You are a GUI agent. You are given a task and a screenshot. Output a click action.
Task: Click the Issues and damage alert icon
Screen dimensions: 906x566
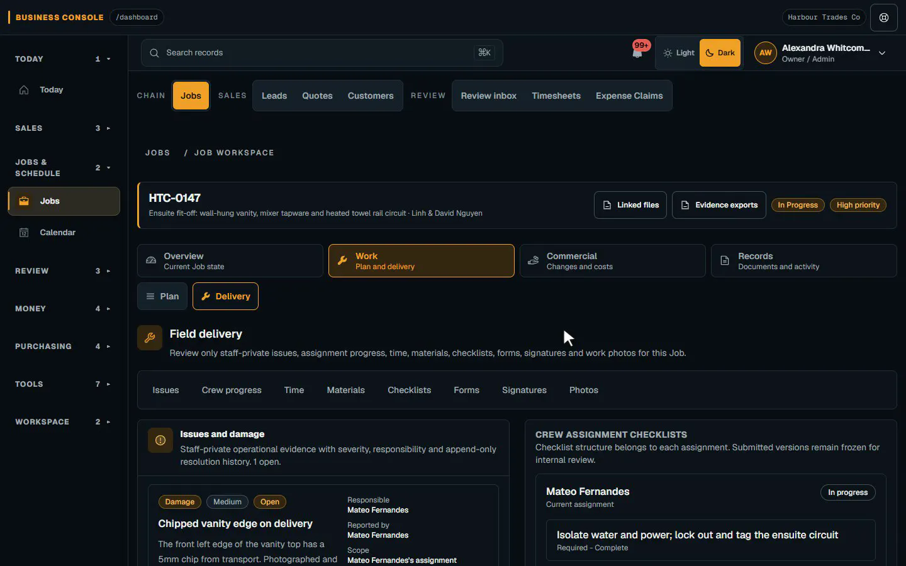click(x=160, y=440)
